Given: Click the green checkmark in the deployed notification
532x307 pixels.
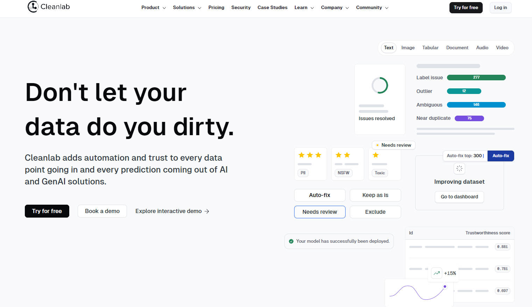Looking at the screenshot, I should click(291, 241).
